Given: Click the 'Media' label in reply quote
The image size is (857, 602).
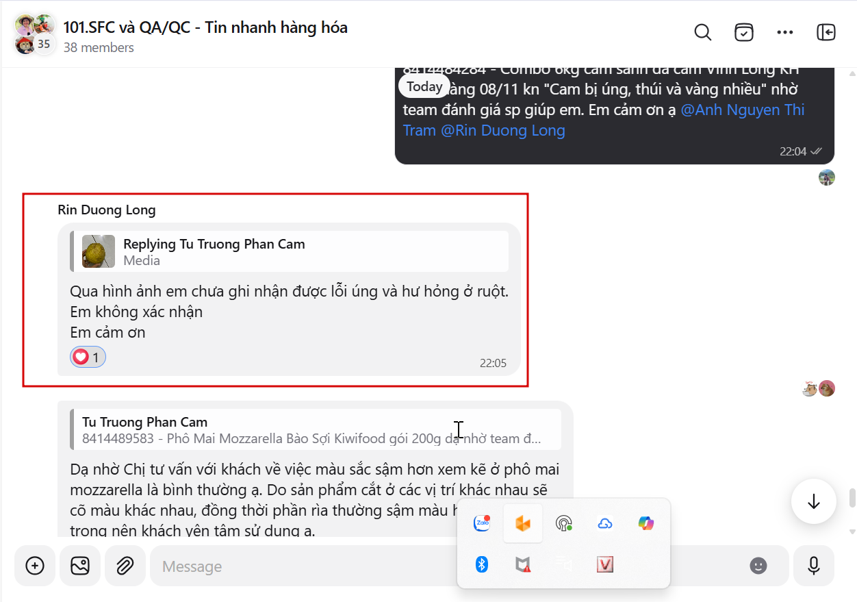Looking at the screenshot, I should [142, 260].
